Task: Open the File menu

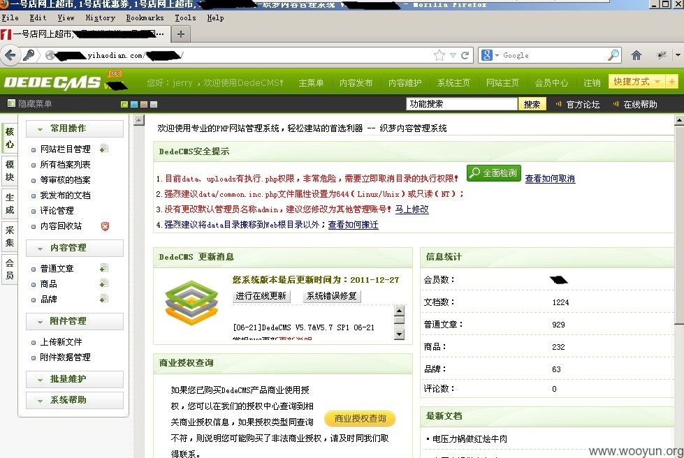Action: point(10,18)
